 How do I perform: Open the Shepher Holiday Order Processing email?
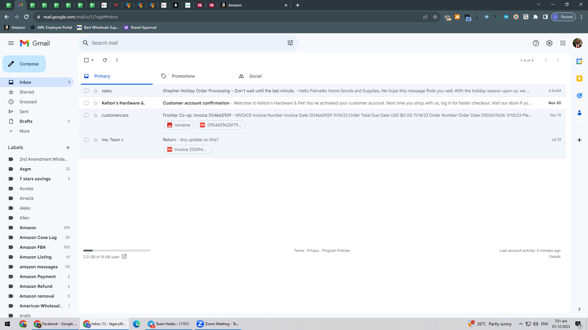click(x=322, y=91)
